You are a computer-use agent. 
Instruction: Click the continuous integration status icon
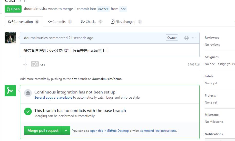tap(28, 93)
